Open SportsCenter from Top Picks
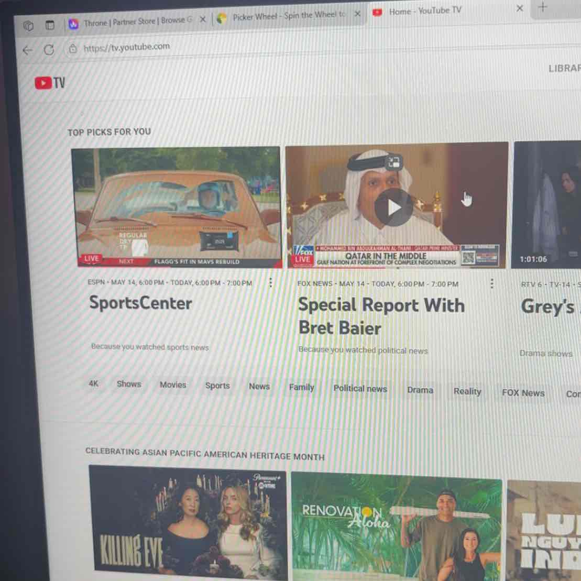Viewport: 581px width, 581px height. tap(176, 207)
